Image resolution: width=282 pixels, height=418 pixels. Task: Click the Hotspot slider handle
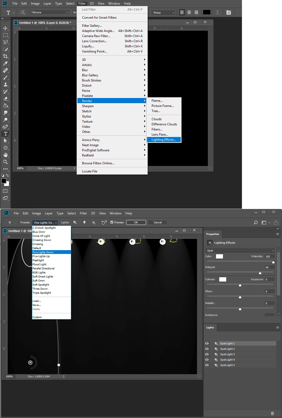pyautogui.click(x=260, y=273)
